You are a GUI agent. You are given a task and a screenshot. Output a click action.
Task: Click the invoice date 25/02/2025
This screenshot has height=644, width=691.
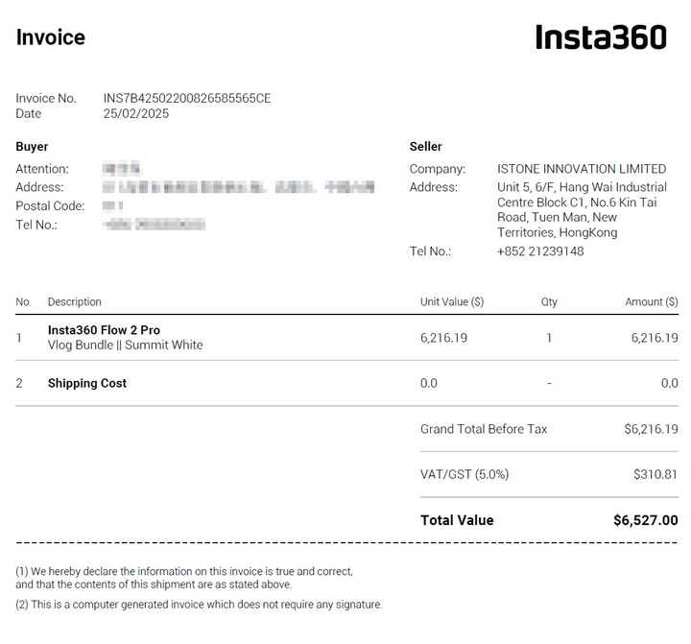point(135,113)
